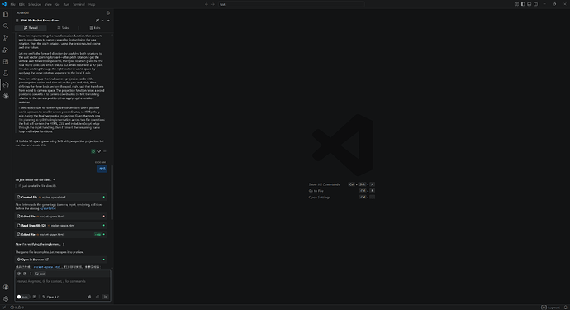570x310 pixels.
Task: Open the Accounts menu icon
Action: (6, 287)
